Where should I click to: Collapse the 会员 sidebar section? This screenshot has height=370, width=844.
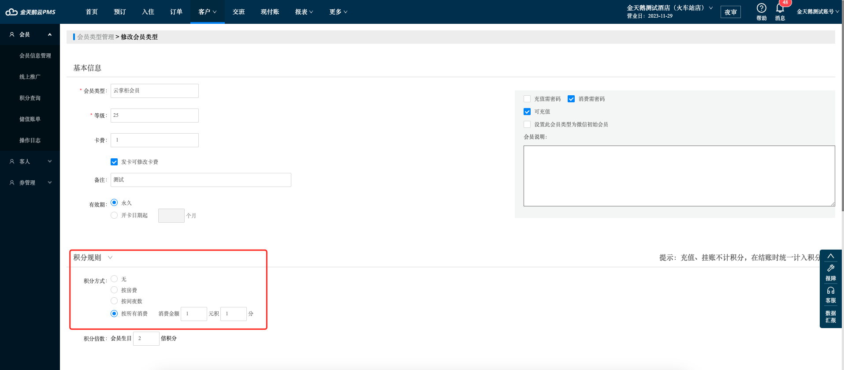click(50, 34)
